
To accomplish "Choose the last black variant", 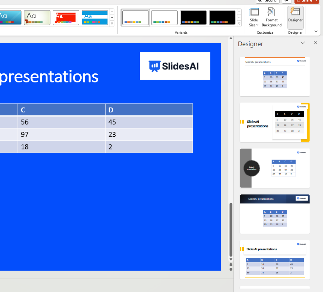I will (x=222, y=18).
